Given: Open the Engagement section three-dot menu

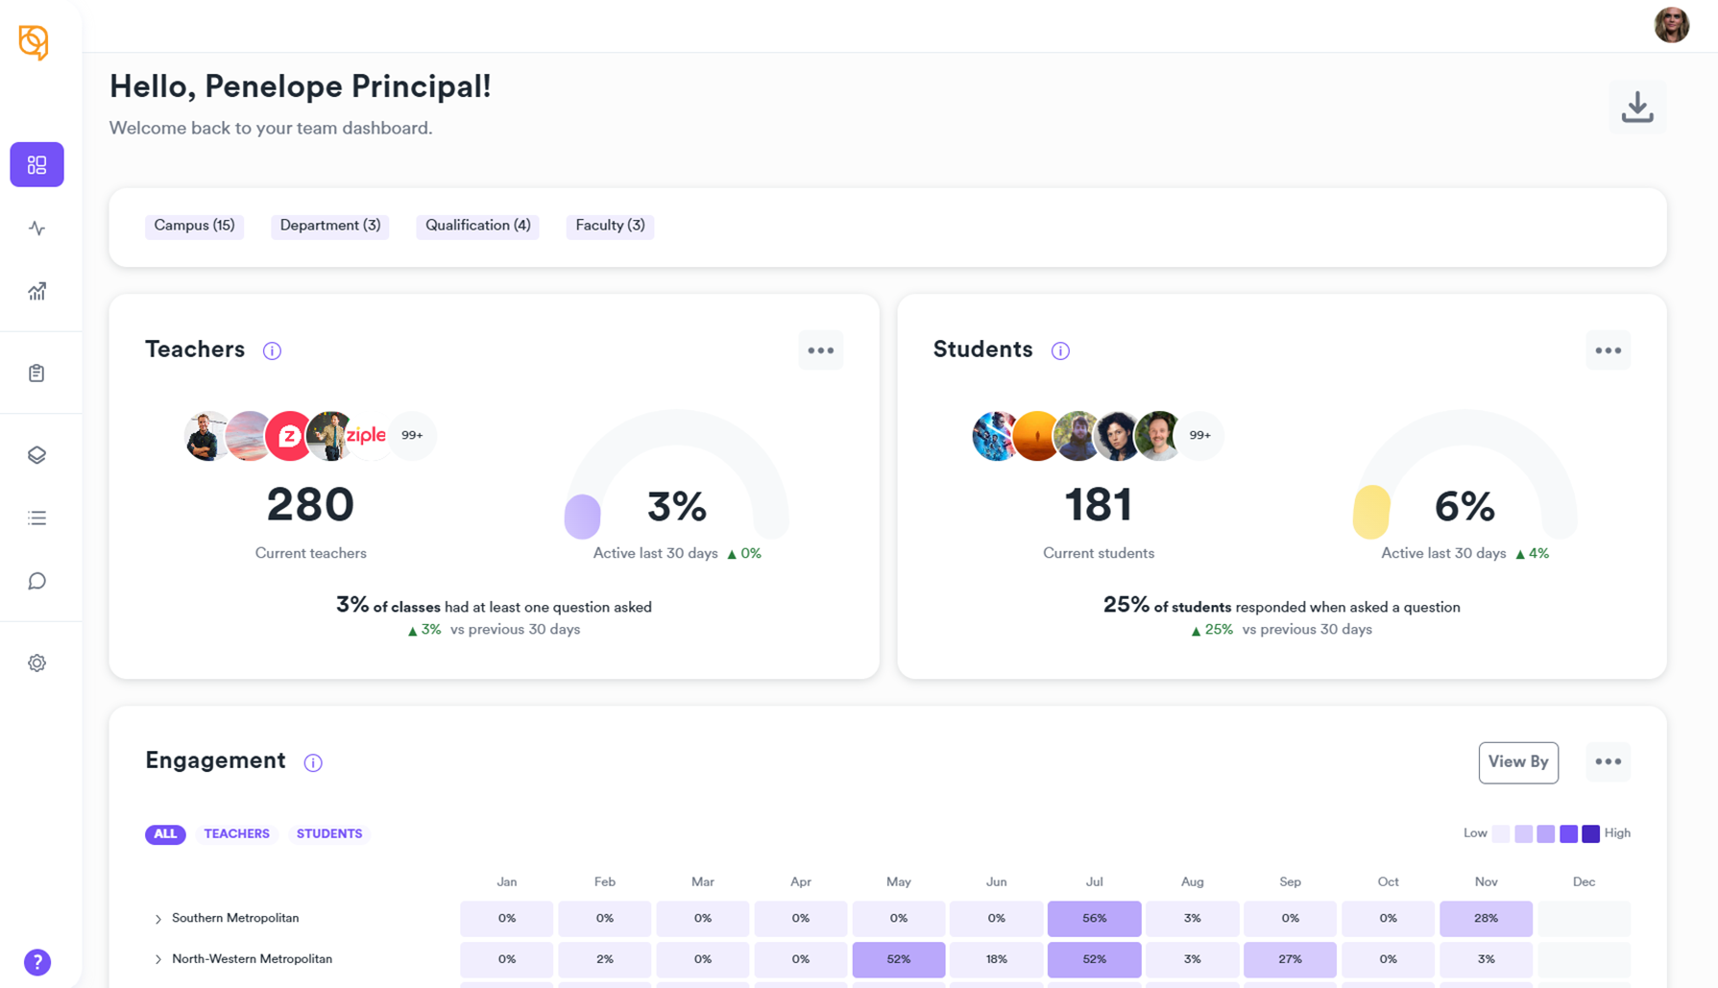Looking at the screenshot, I should [x=1608, y=762].
